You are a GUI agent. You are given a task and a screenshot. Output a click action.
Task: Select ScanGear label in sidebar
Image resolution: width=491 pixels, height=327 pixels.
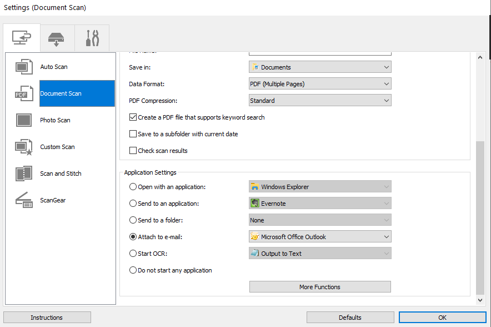53,200
